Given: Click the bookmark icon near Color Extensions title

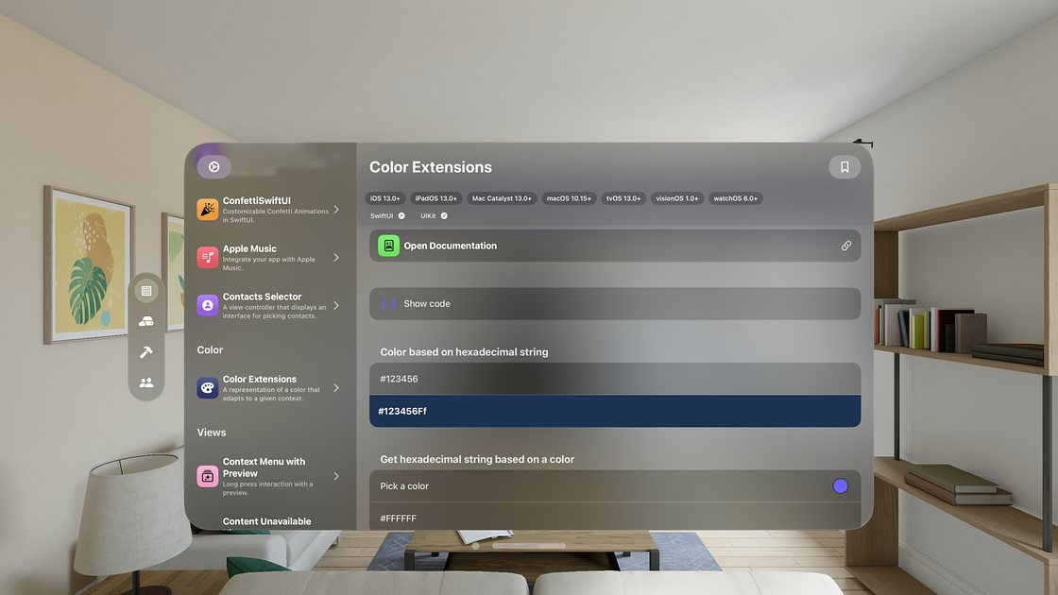Looking at the screenshot, I should pos(845,166).
